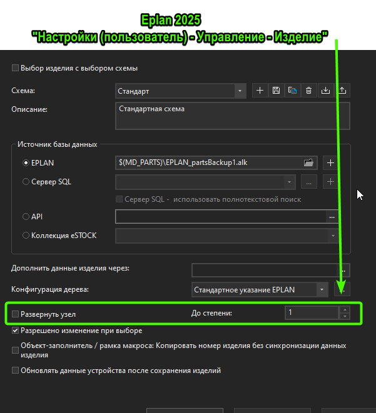Enable Выбор изделия с выбором схемы checkbox
Viewport: 376px width, 413px height.
[15, 68]
